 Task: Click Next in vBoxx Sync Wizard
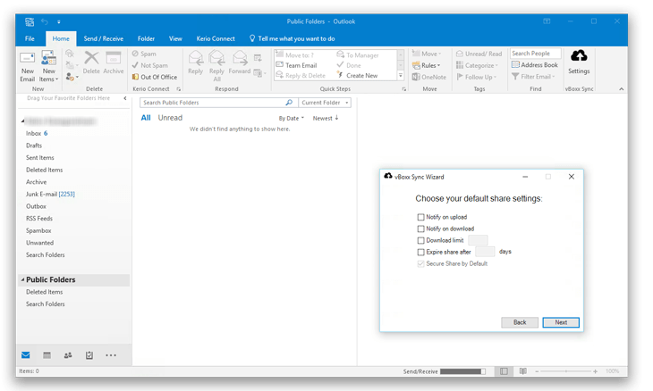[x=560, y=322]
